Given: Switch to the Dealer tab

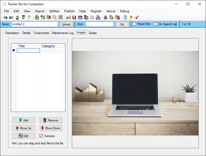Looking at the screenshot, I should [93, 33].
